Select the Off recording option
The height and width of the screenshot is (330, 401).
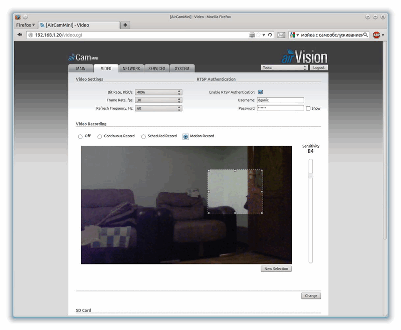click(80, 137)
